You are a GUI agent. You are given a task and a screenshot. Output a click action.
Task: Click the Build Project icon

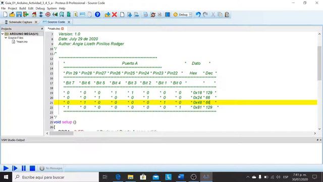[145, 15]
